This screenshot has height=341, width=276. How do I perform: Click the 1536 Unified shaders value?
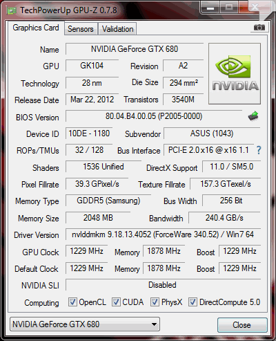[x=103, y=167]
